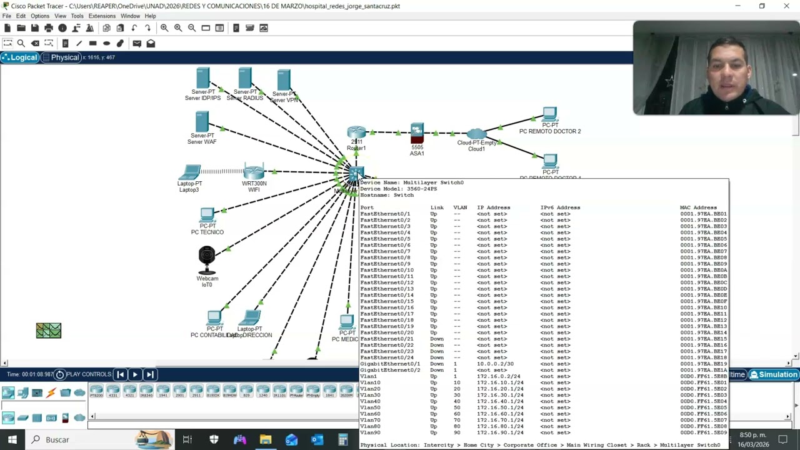
Task: Choose the Select tool in second toolbar
Action: [7, 43]
